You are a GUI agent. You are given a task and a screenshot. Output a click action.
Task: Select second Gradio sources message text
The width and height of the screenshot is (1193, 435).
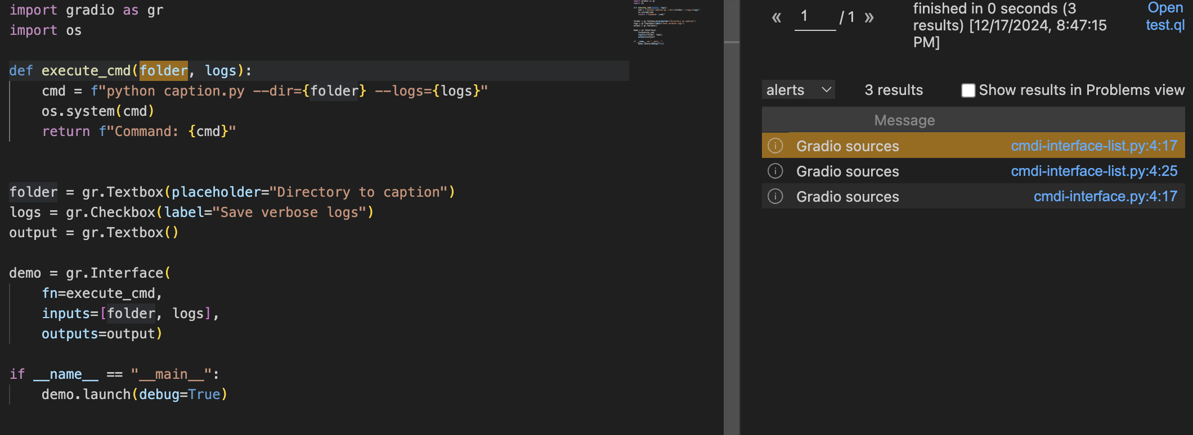847,171
